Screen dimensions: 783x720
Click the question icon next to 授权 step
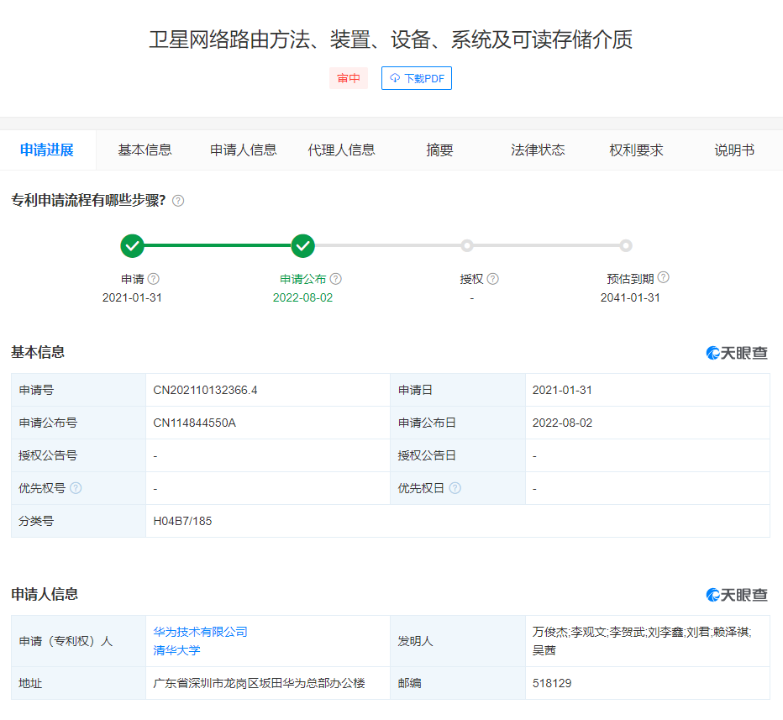[492, 279]
